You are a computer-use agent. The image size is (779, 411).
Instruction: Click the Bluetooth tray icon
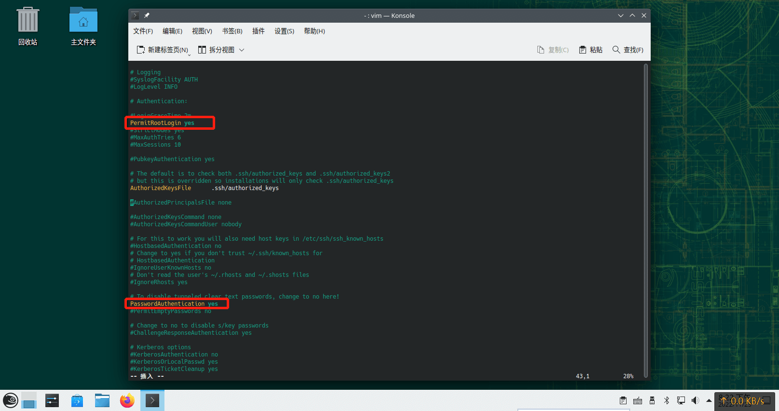667,400
